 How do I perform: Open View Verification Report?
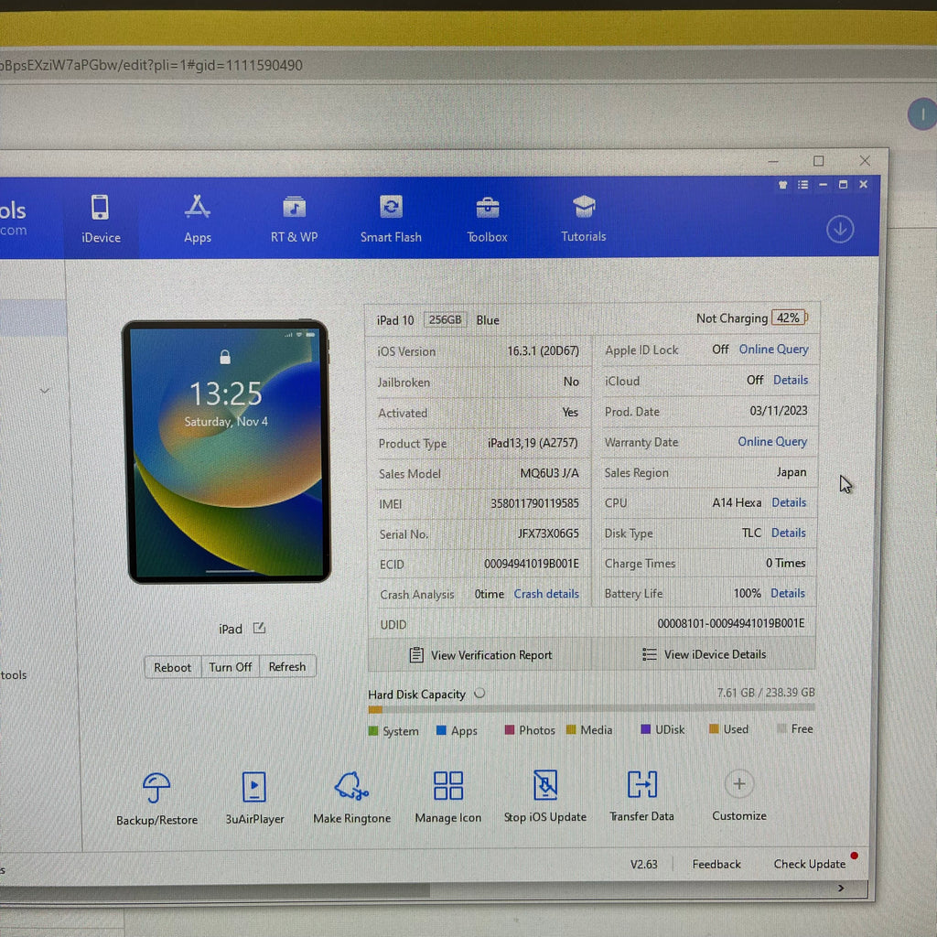pos(480,655)
